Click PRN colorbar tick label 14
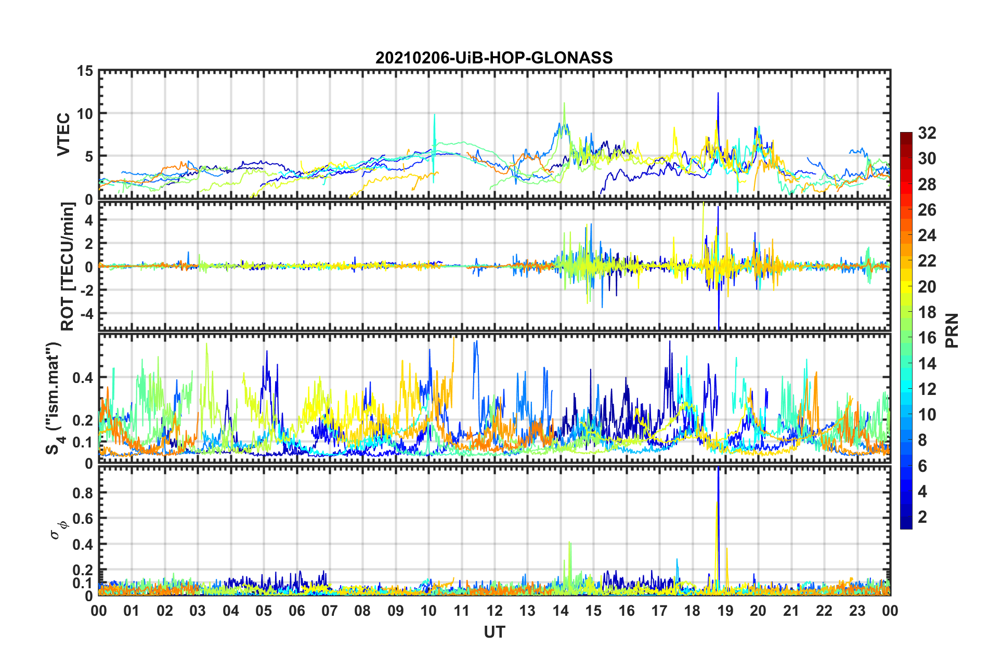989x661 pixels. point(927,364)
